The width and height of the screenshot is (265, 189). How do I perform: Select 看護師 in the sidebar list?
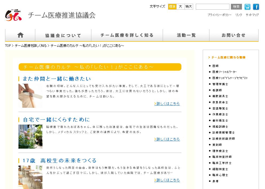[217, 90]
